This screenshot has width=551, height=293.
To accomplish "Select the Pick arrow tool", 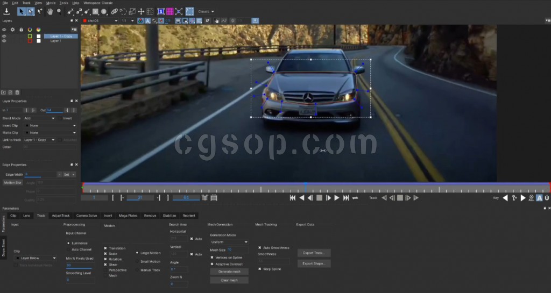I will pyautogui.click(x=21, y=12).
